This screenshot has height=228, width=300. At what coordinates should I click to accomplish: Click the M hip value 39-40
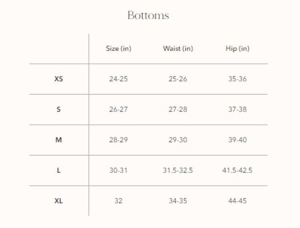237,140
